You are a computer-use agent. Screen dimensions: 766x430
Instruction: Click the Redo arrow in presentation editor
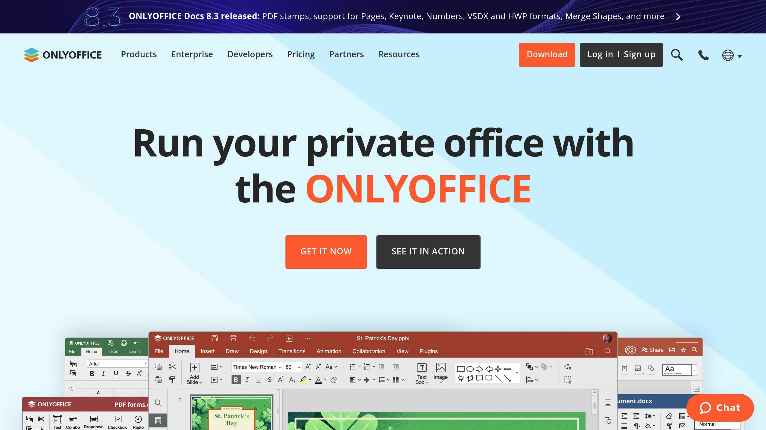click(270, 338)
